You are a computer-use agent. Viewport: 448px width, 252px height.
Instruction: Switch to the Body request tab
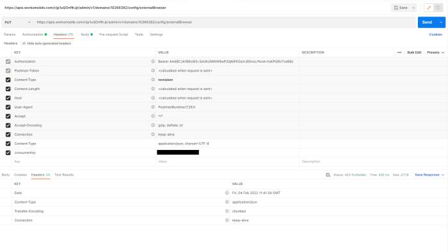(x=86, y=34)
